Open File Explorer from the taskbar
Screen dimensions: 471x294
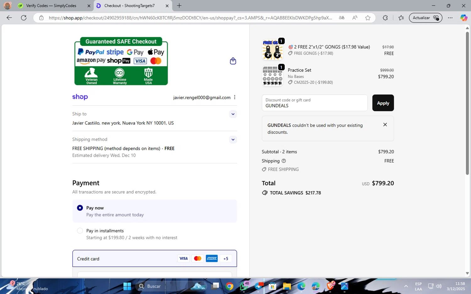[x=287, y=286]
